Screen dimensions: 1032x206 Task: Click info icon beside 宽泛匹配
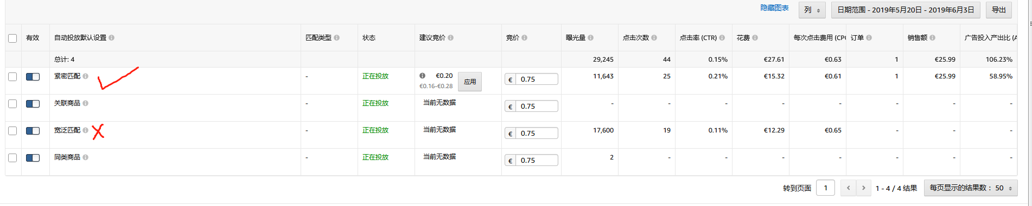pos(85,130)
